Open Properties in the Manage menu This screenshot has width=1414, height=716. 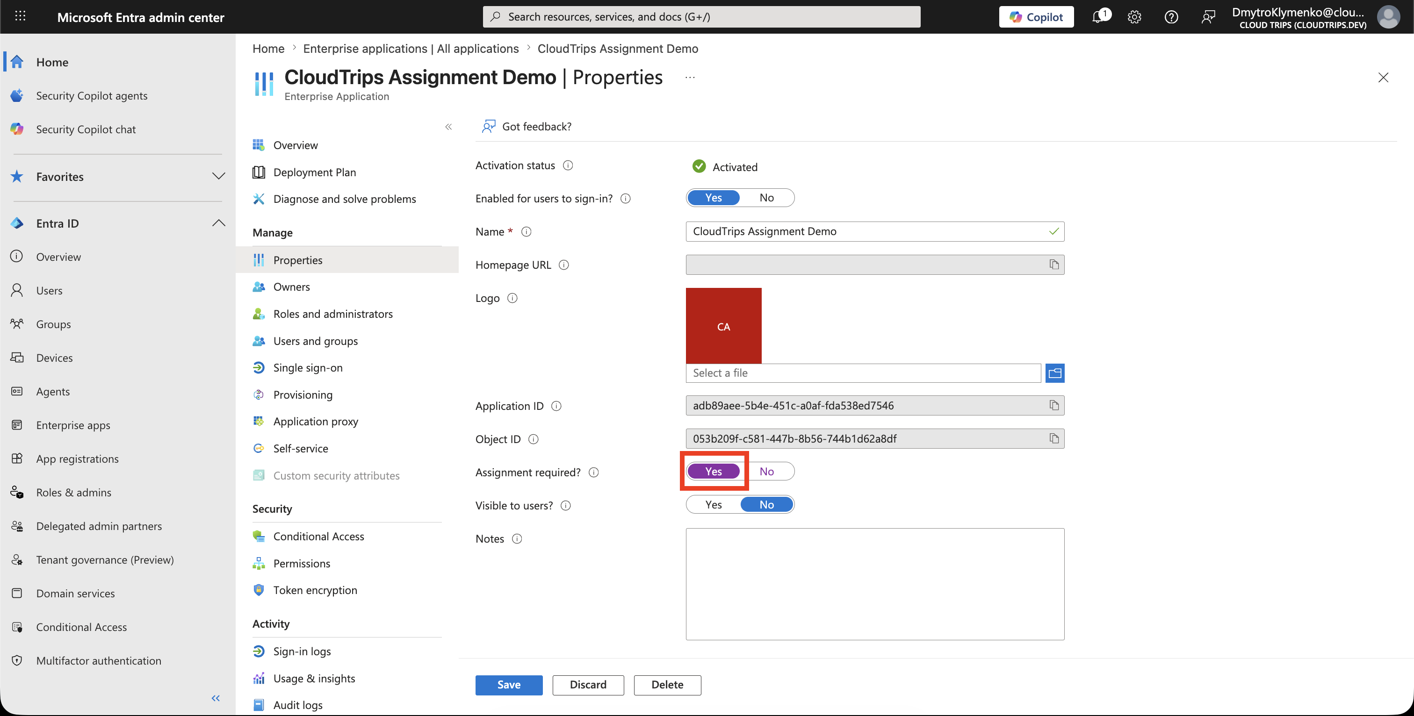(347, 260)
